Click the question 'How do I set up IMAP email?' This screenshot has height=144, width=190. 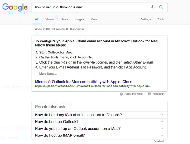pos(60,135)
